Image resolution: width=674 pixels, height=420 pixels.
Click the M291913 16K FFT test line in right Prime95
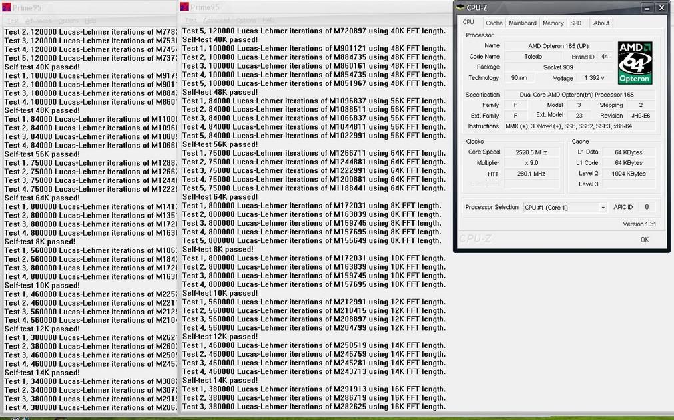click(314, 389)
